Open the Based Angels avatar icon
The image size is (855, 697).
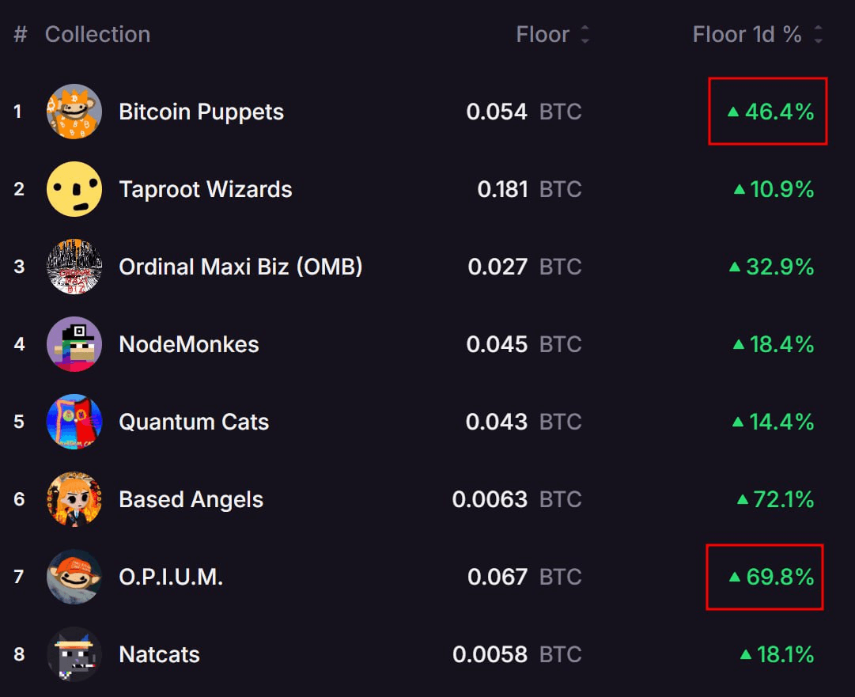click(74, 499)
